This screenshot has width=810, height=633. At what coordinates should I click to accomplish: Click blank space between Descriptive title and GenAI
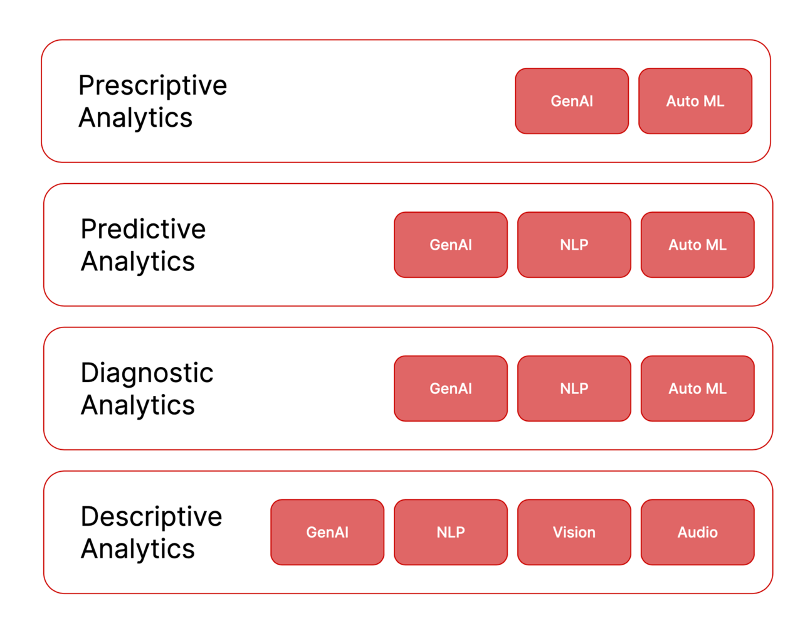246,532
